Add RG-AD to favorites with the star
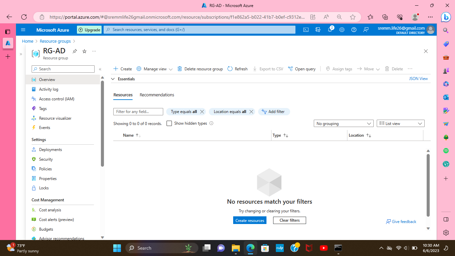Viewport: 455px width, 256px height. click(x=84, y=51)
